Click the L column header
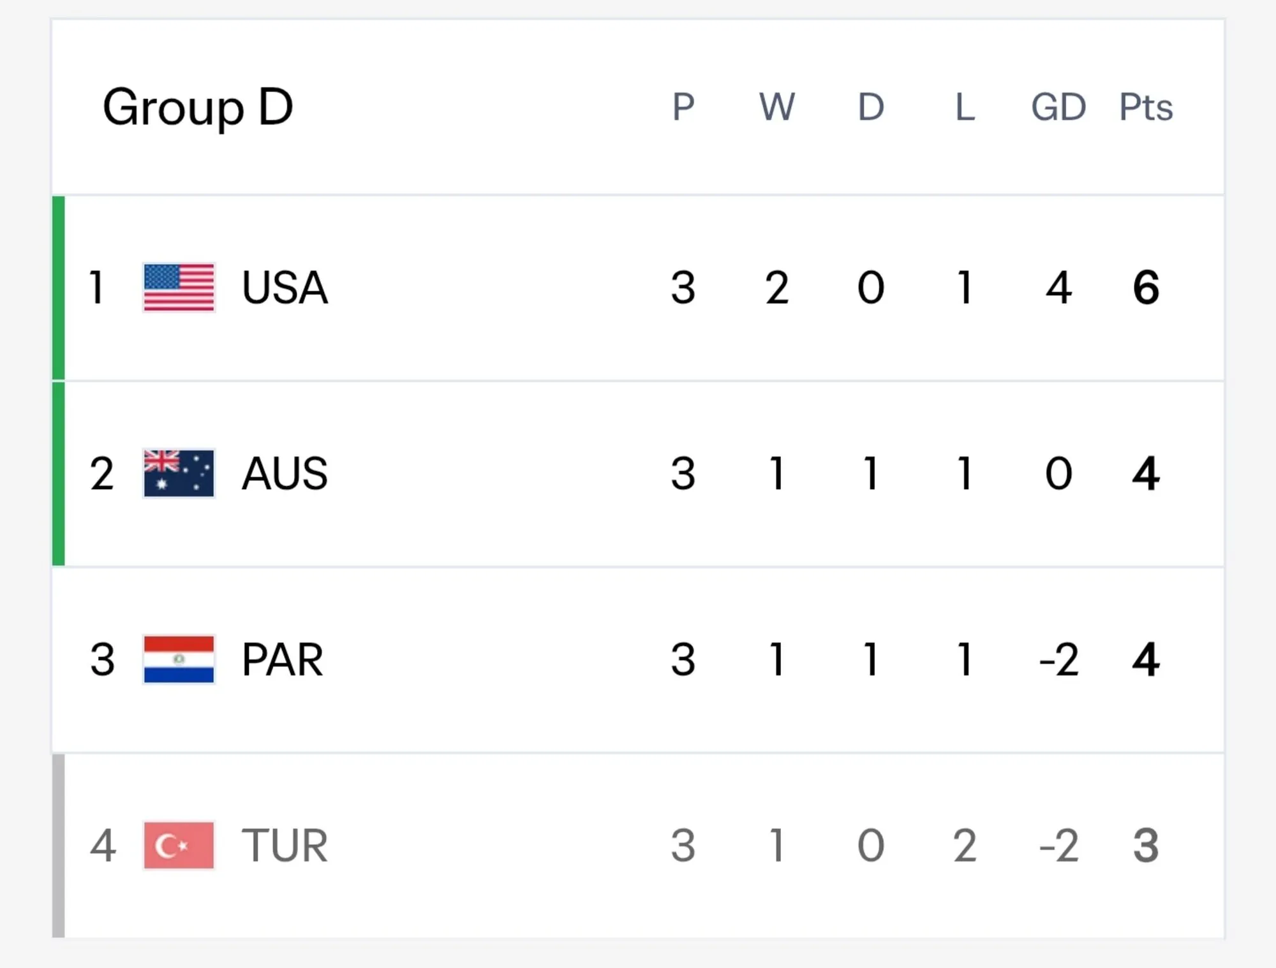This screenshot has width=1276, height=968. coord(965,106)
